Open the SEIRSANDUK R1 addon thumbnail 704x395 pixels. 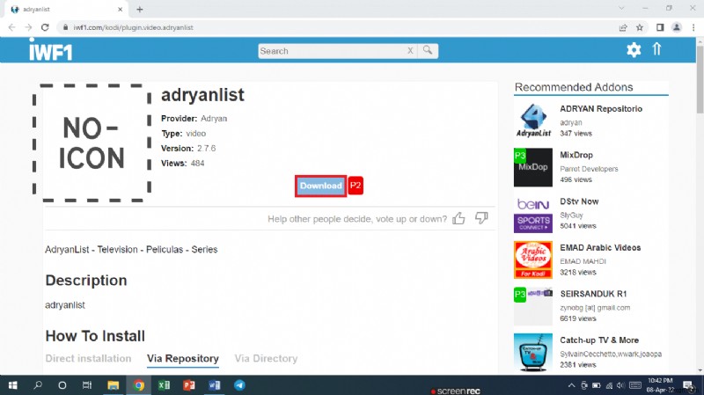(533, 306)
